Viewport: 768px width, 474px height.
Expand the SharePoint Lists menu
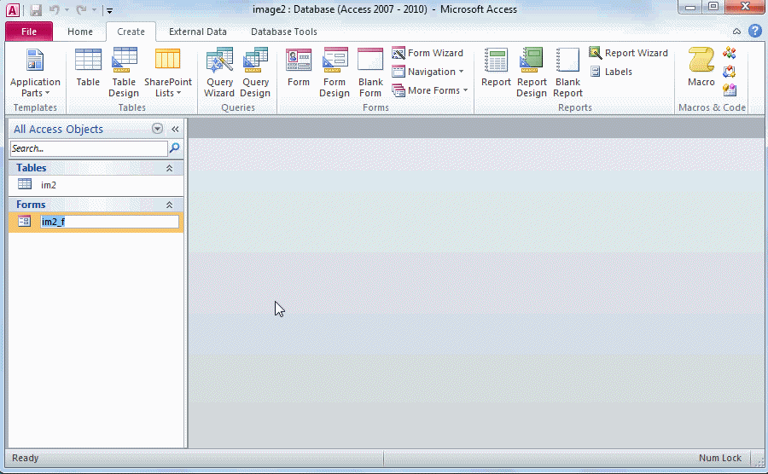[167, 72]
